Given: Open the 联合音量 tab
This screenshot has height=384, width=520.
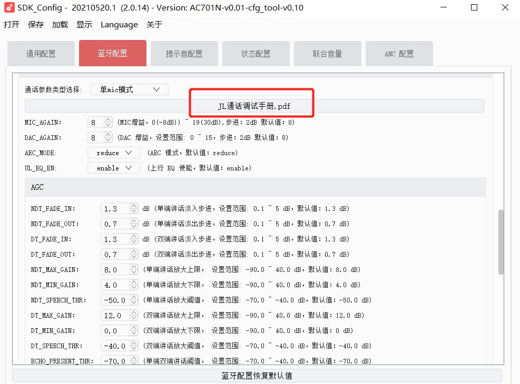Looking at the screenshot, I should pyautogui.click(x=328, y=54).
